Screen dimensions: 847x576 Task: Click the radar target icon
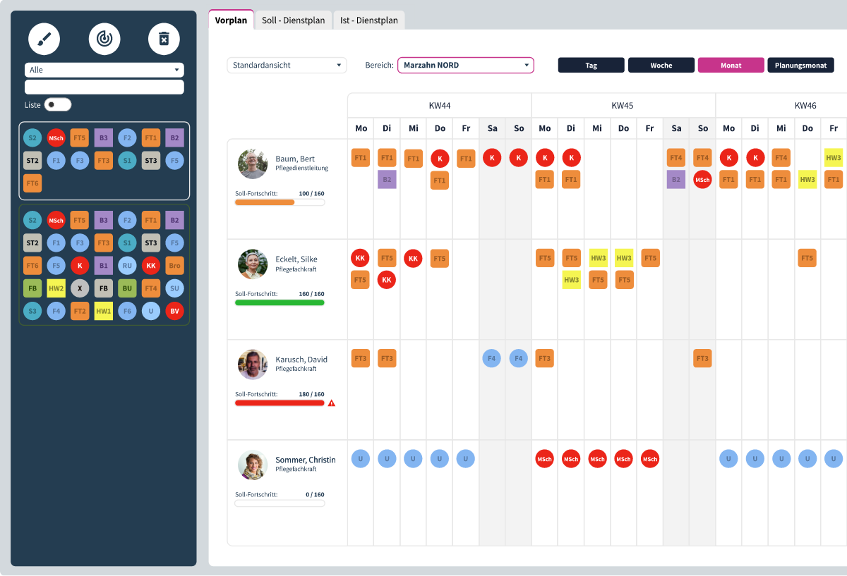click(x=104, y=39)
